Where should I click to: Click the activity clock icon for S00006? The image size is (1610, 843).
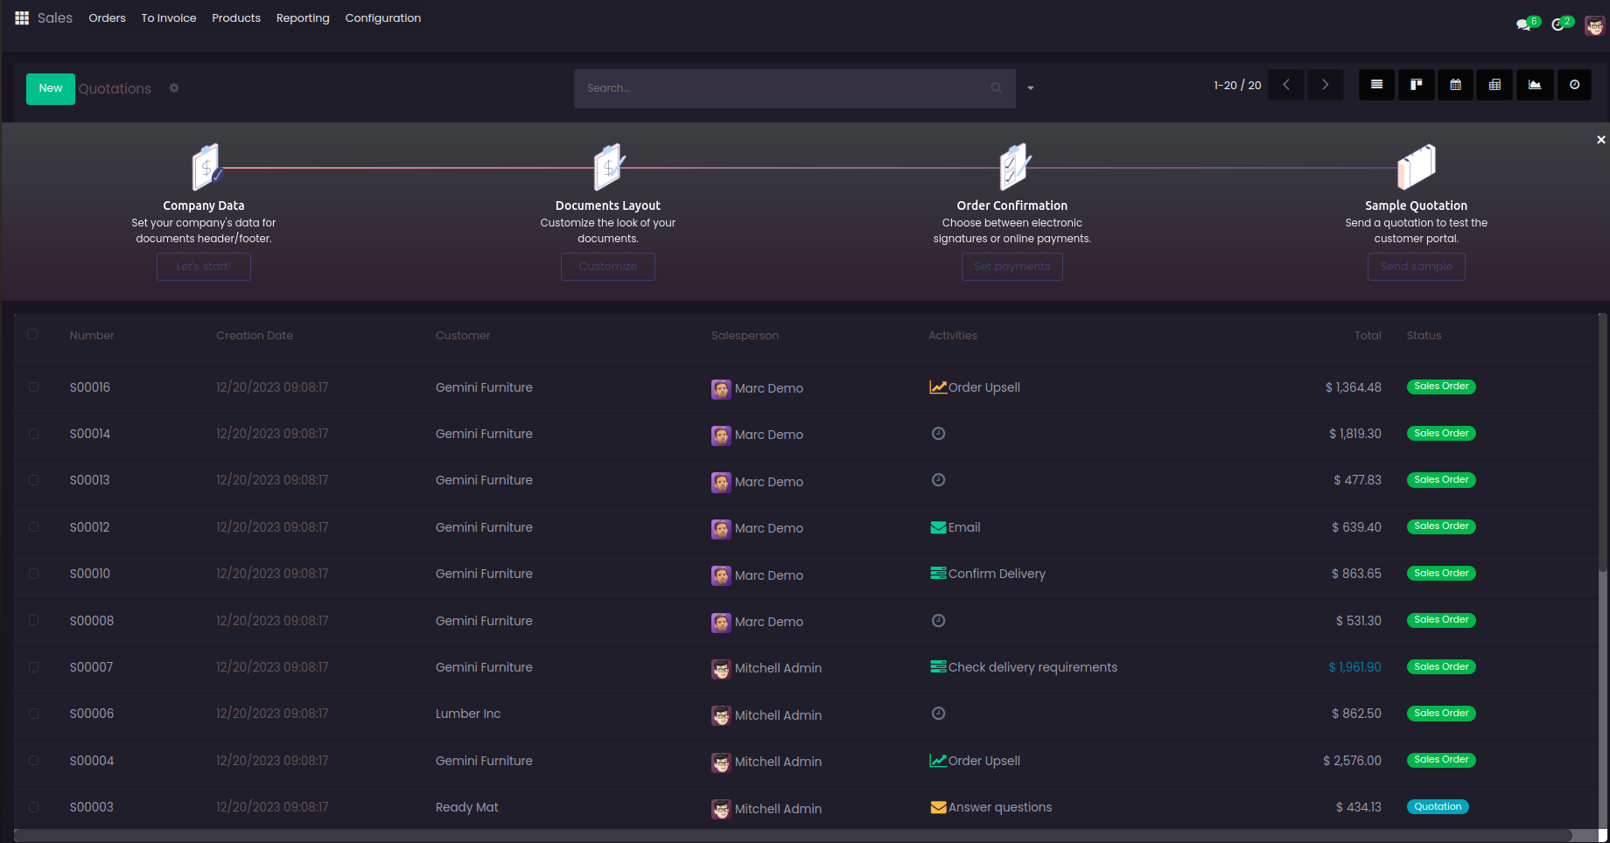tap(938, 714)
